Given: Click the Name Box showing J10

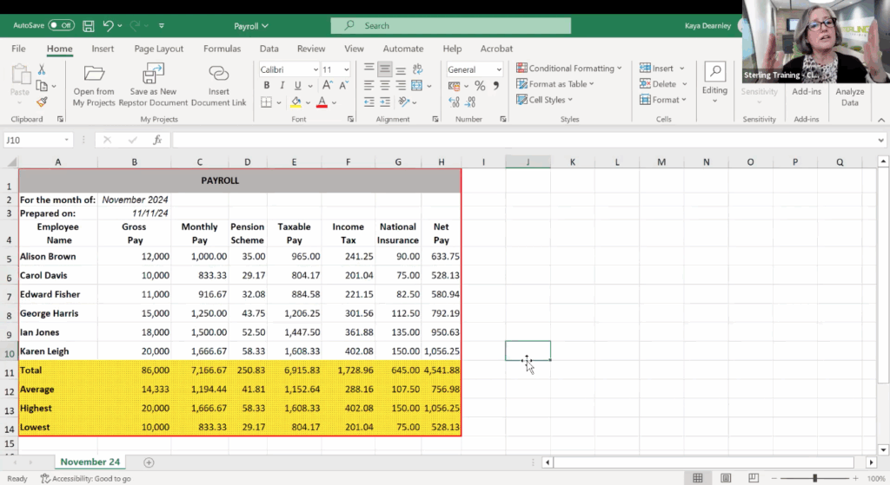Looking at the screenshot, I should 33,140.
